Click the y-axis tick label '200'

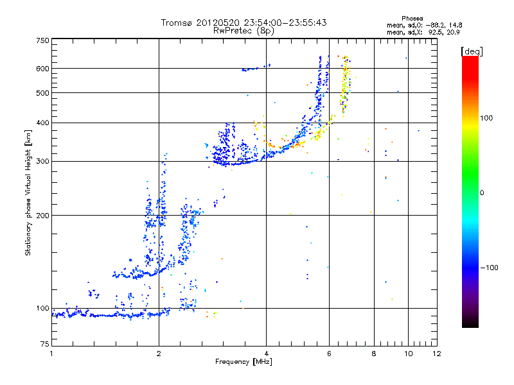(42, 216)
